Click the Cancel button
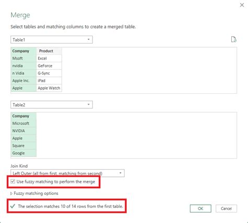 click(226, 208)
